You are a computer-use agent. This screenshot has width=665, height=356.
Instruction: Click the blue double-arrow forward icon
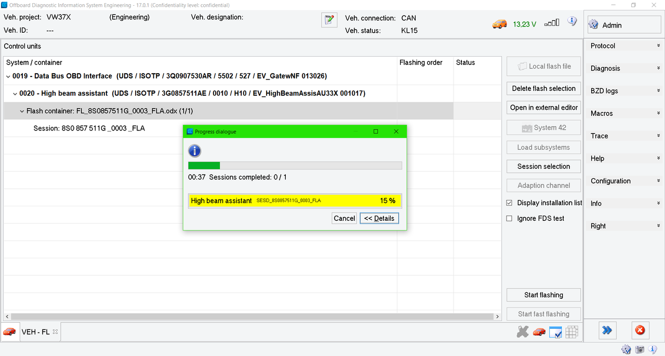click(607, 330)
